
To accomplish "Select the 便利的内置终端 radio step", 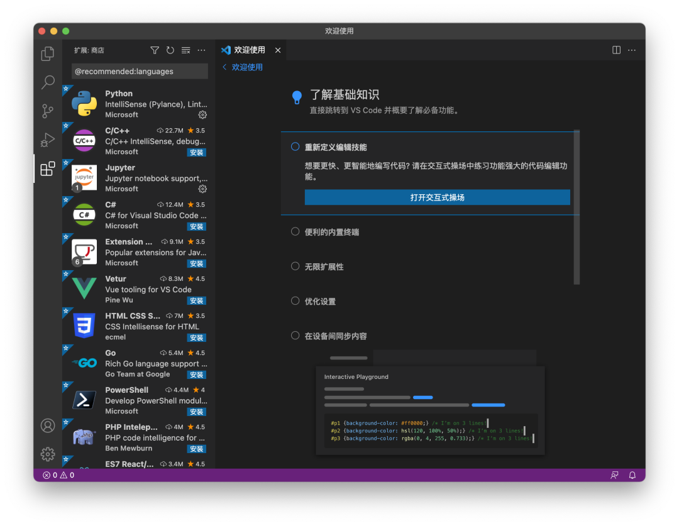I will tap(295, 232).
